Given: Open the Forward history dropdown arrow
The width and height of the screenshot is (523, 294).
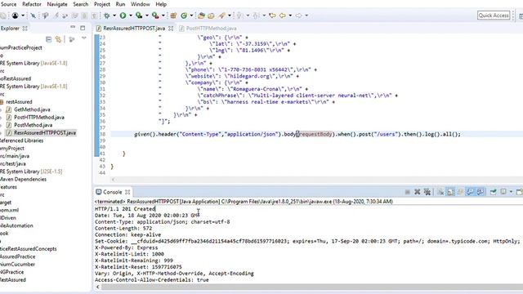Looking at the screenshot, I should (x=306, y=16).
